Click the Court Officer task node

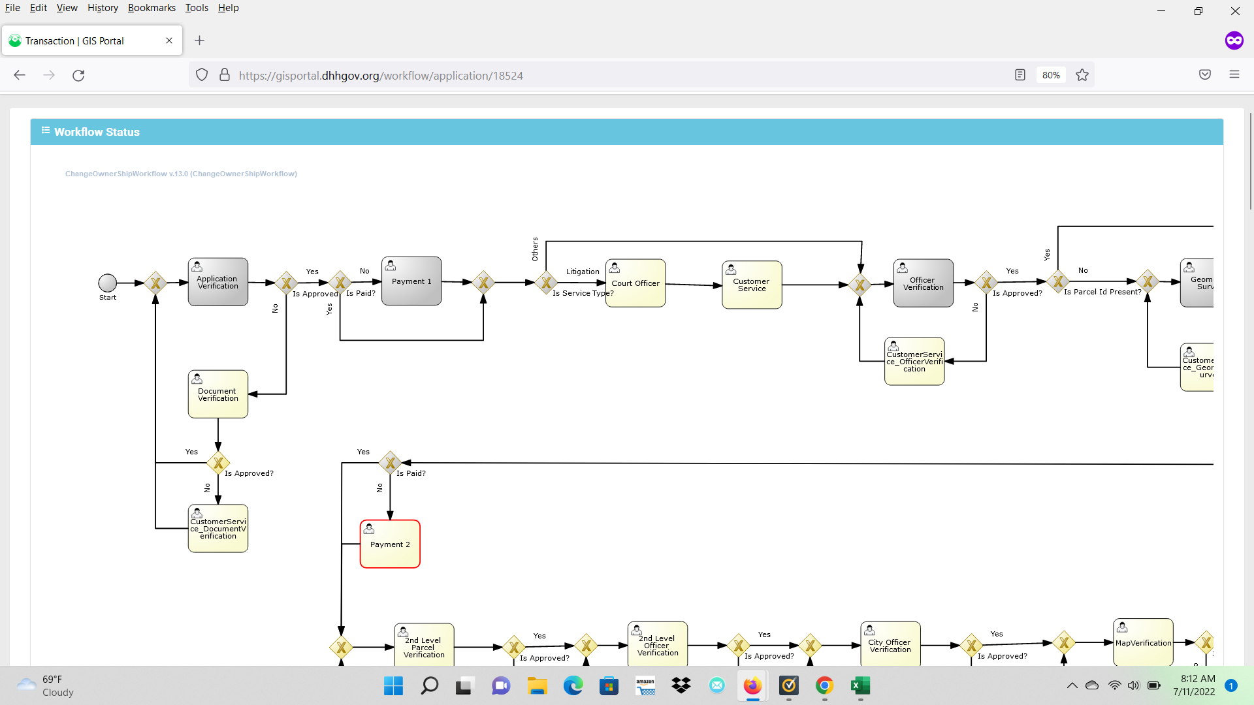point(635,283)
